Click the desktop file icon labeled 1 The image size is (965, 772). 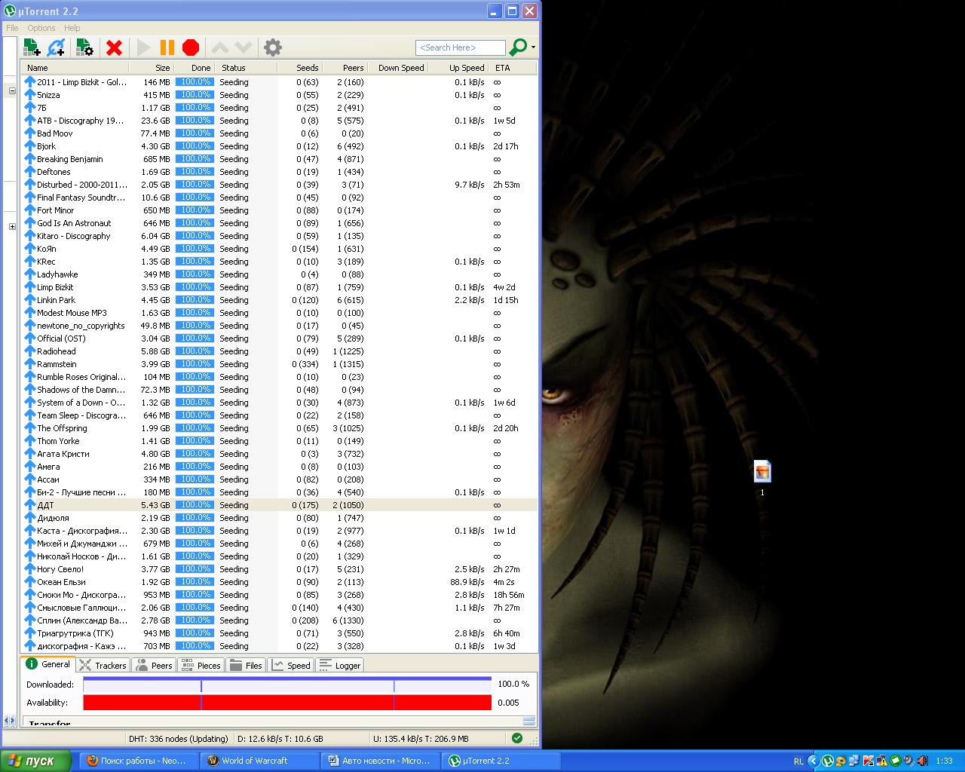coord(762,473)
